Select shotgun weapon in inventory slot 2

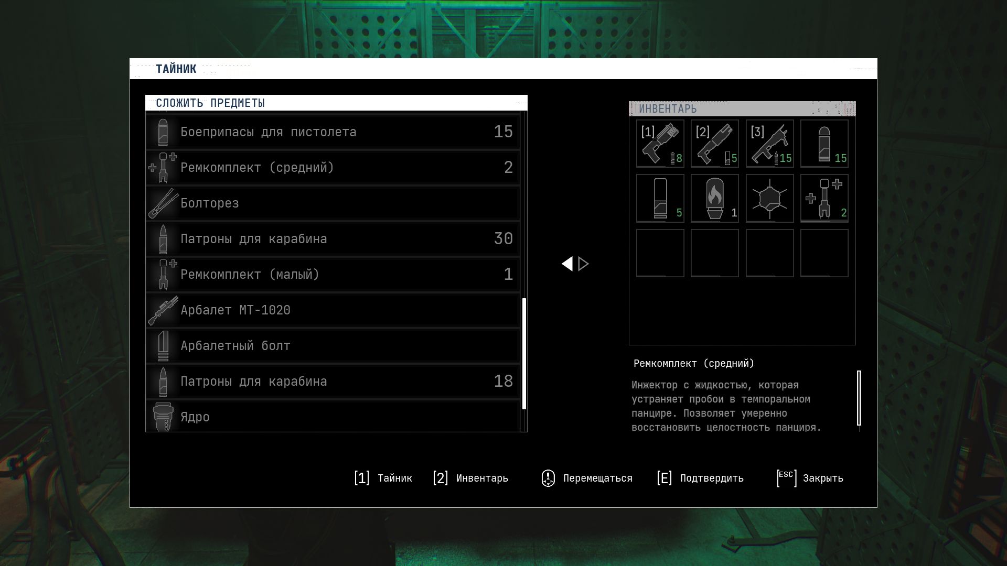(x=714, y=144)
